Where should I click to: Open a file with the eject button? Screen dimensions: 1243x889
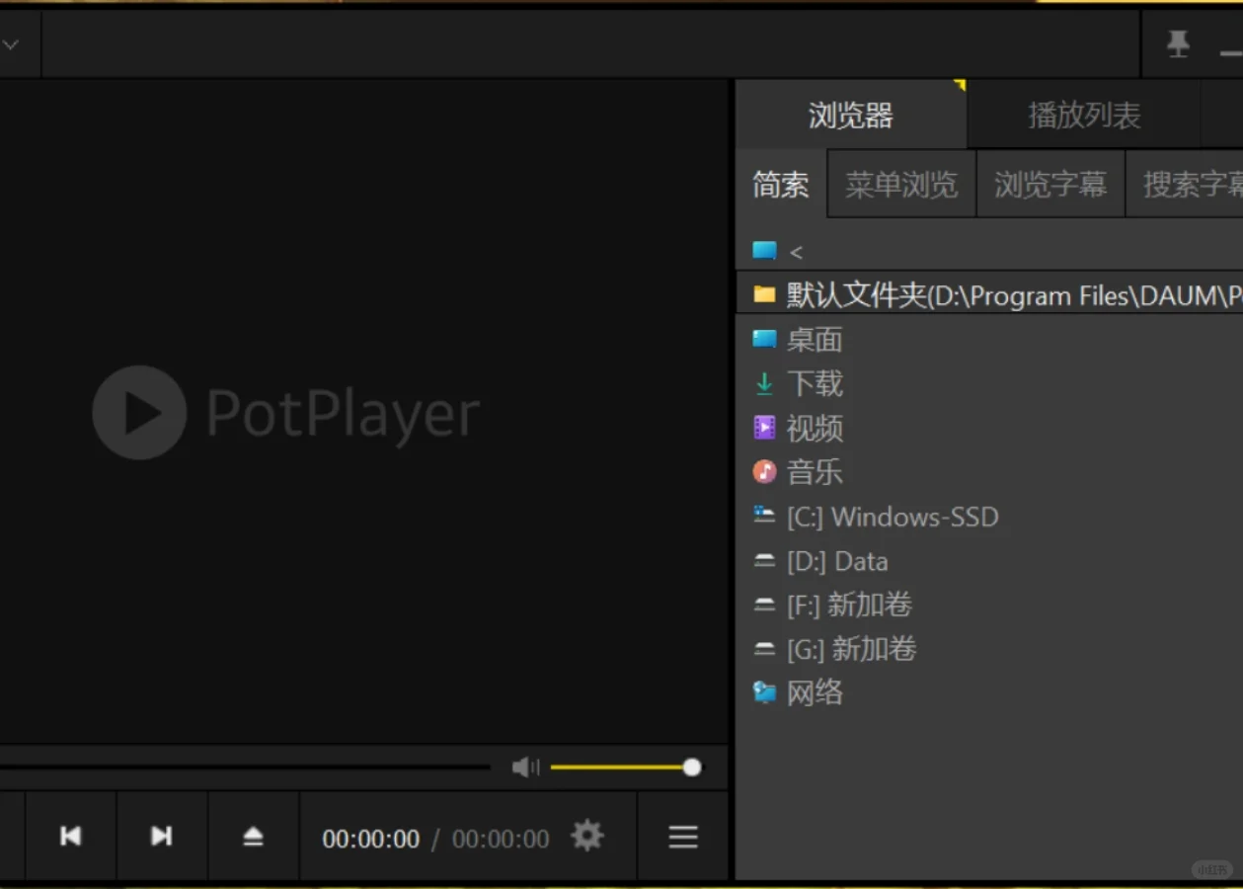point(253,837)
